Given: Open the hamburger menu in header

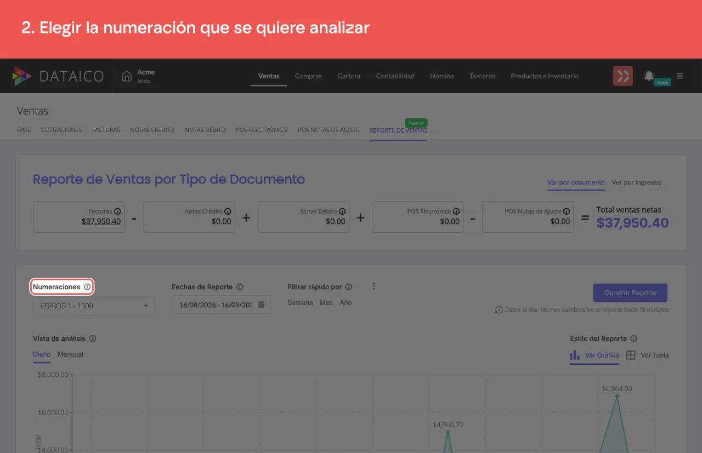Looking at the screenshot, I should (x=680, y=76).
